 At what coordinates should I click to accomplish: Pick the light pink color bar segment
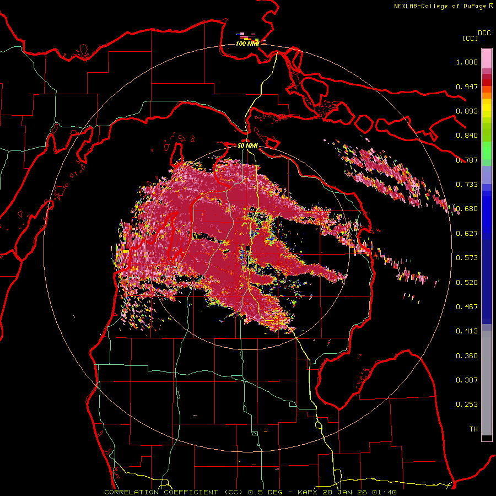[487, 58]
